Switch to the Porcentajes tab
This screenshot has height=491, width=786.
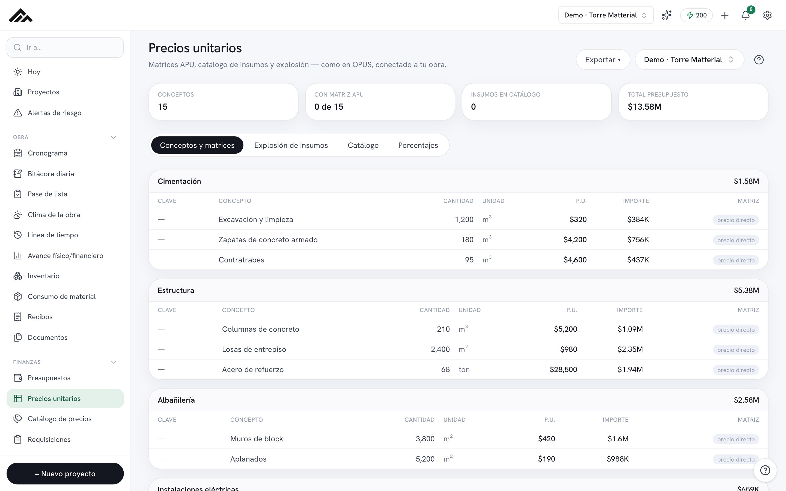click(418, 145)
